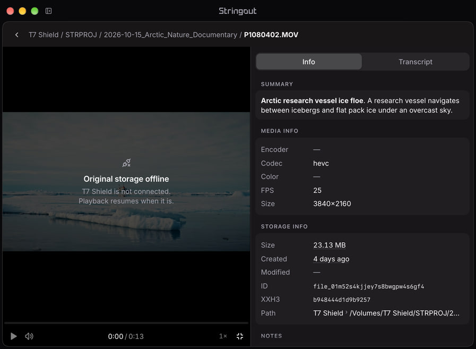Screen dimensions: 476x349
Task: Open 2026-10-15_Arctic_Nature_Documentary breadcrumb
Action: point(170,35)
